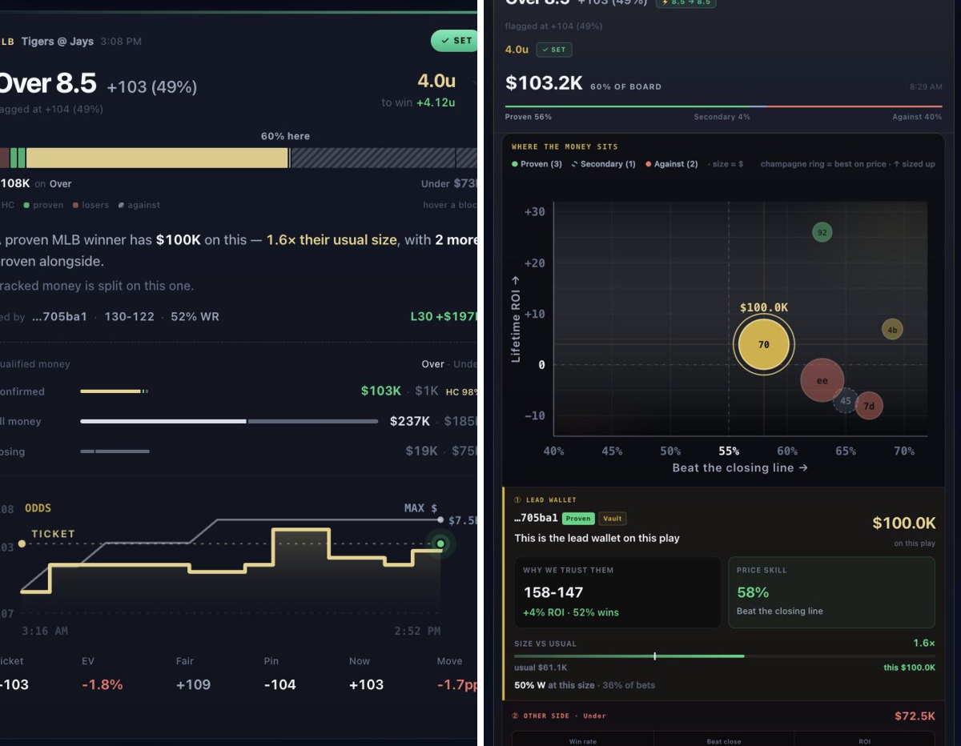The width and height of the screenshot is (961, 746).
Task: Click the Proven tag on wallet 705ba1
Action: [x=578, y=519]
